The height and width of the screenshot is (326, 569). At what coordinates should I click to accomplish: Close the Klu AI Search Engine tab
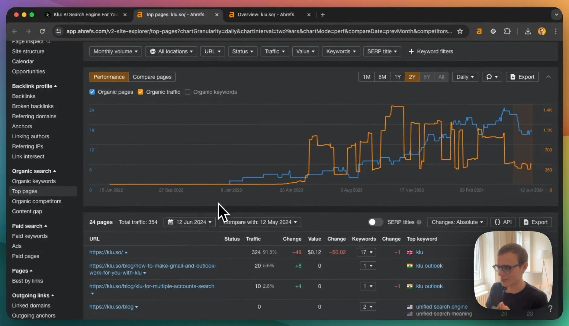coord(125,14)
